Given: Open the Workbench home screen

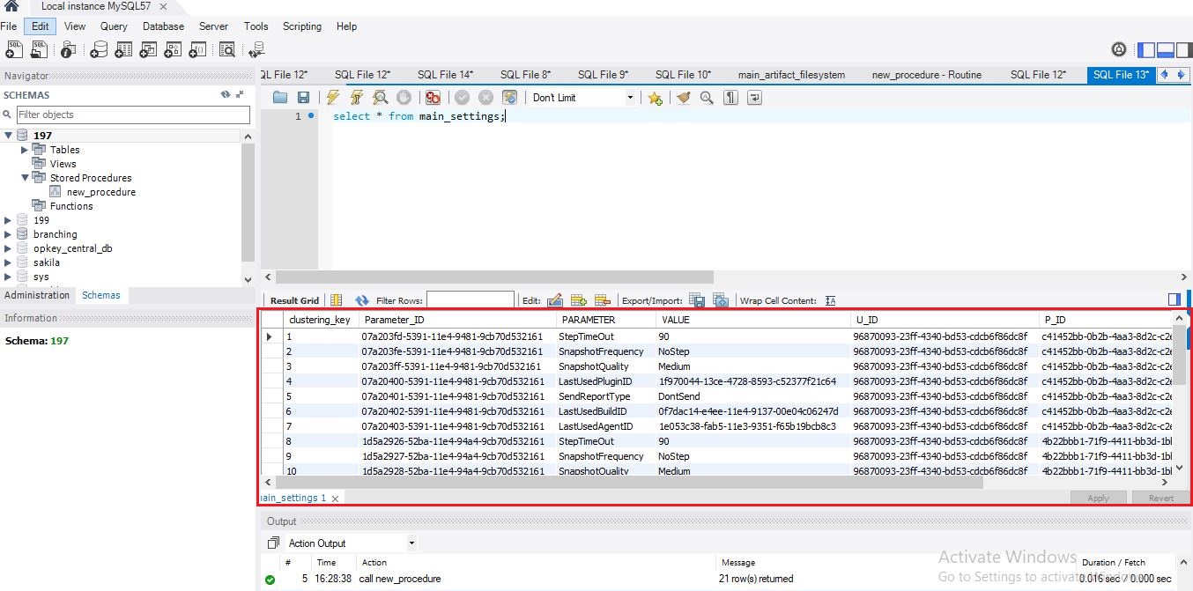Looking at the screenshot, I should 11,6.
